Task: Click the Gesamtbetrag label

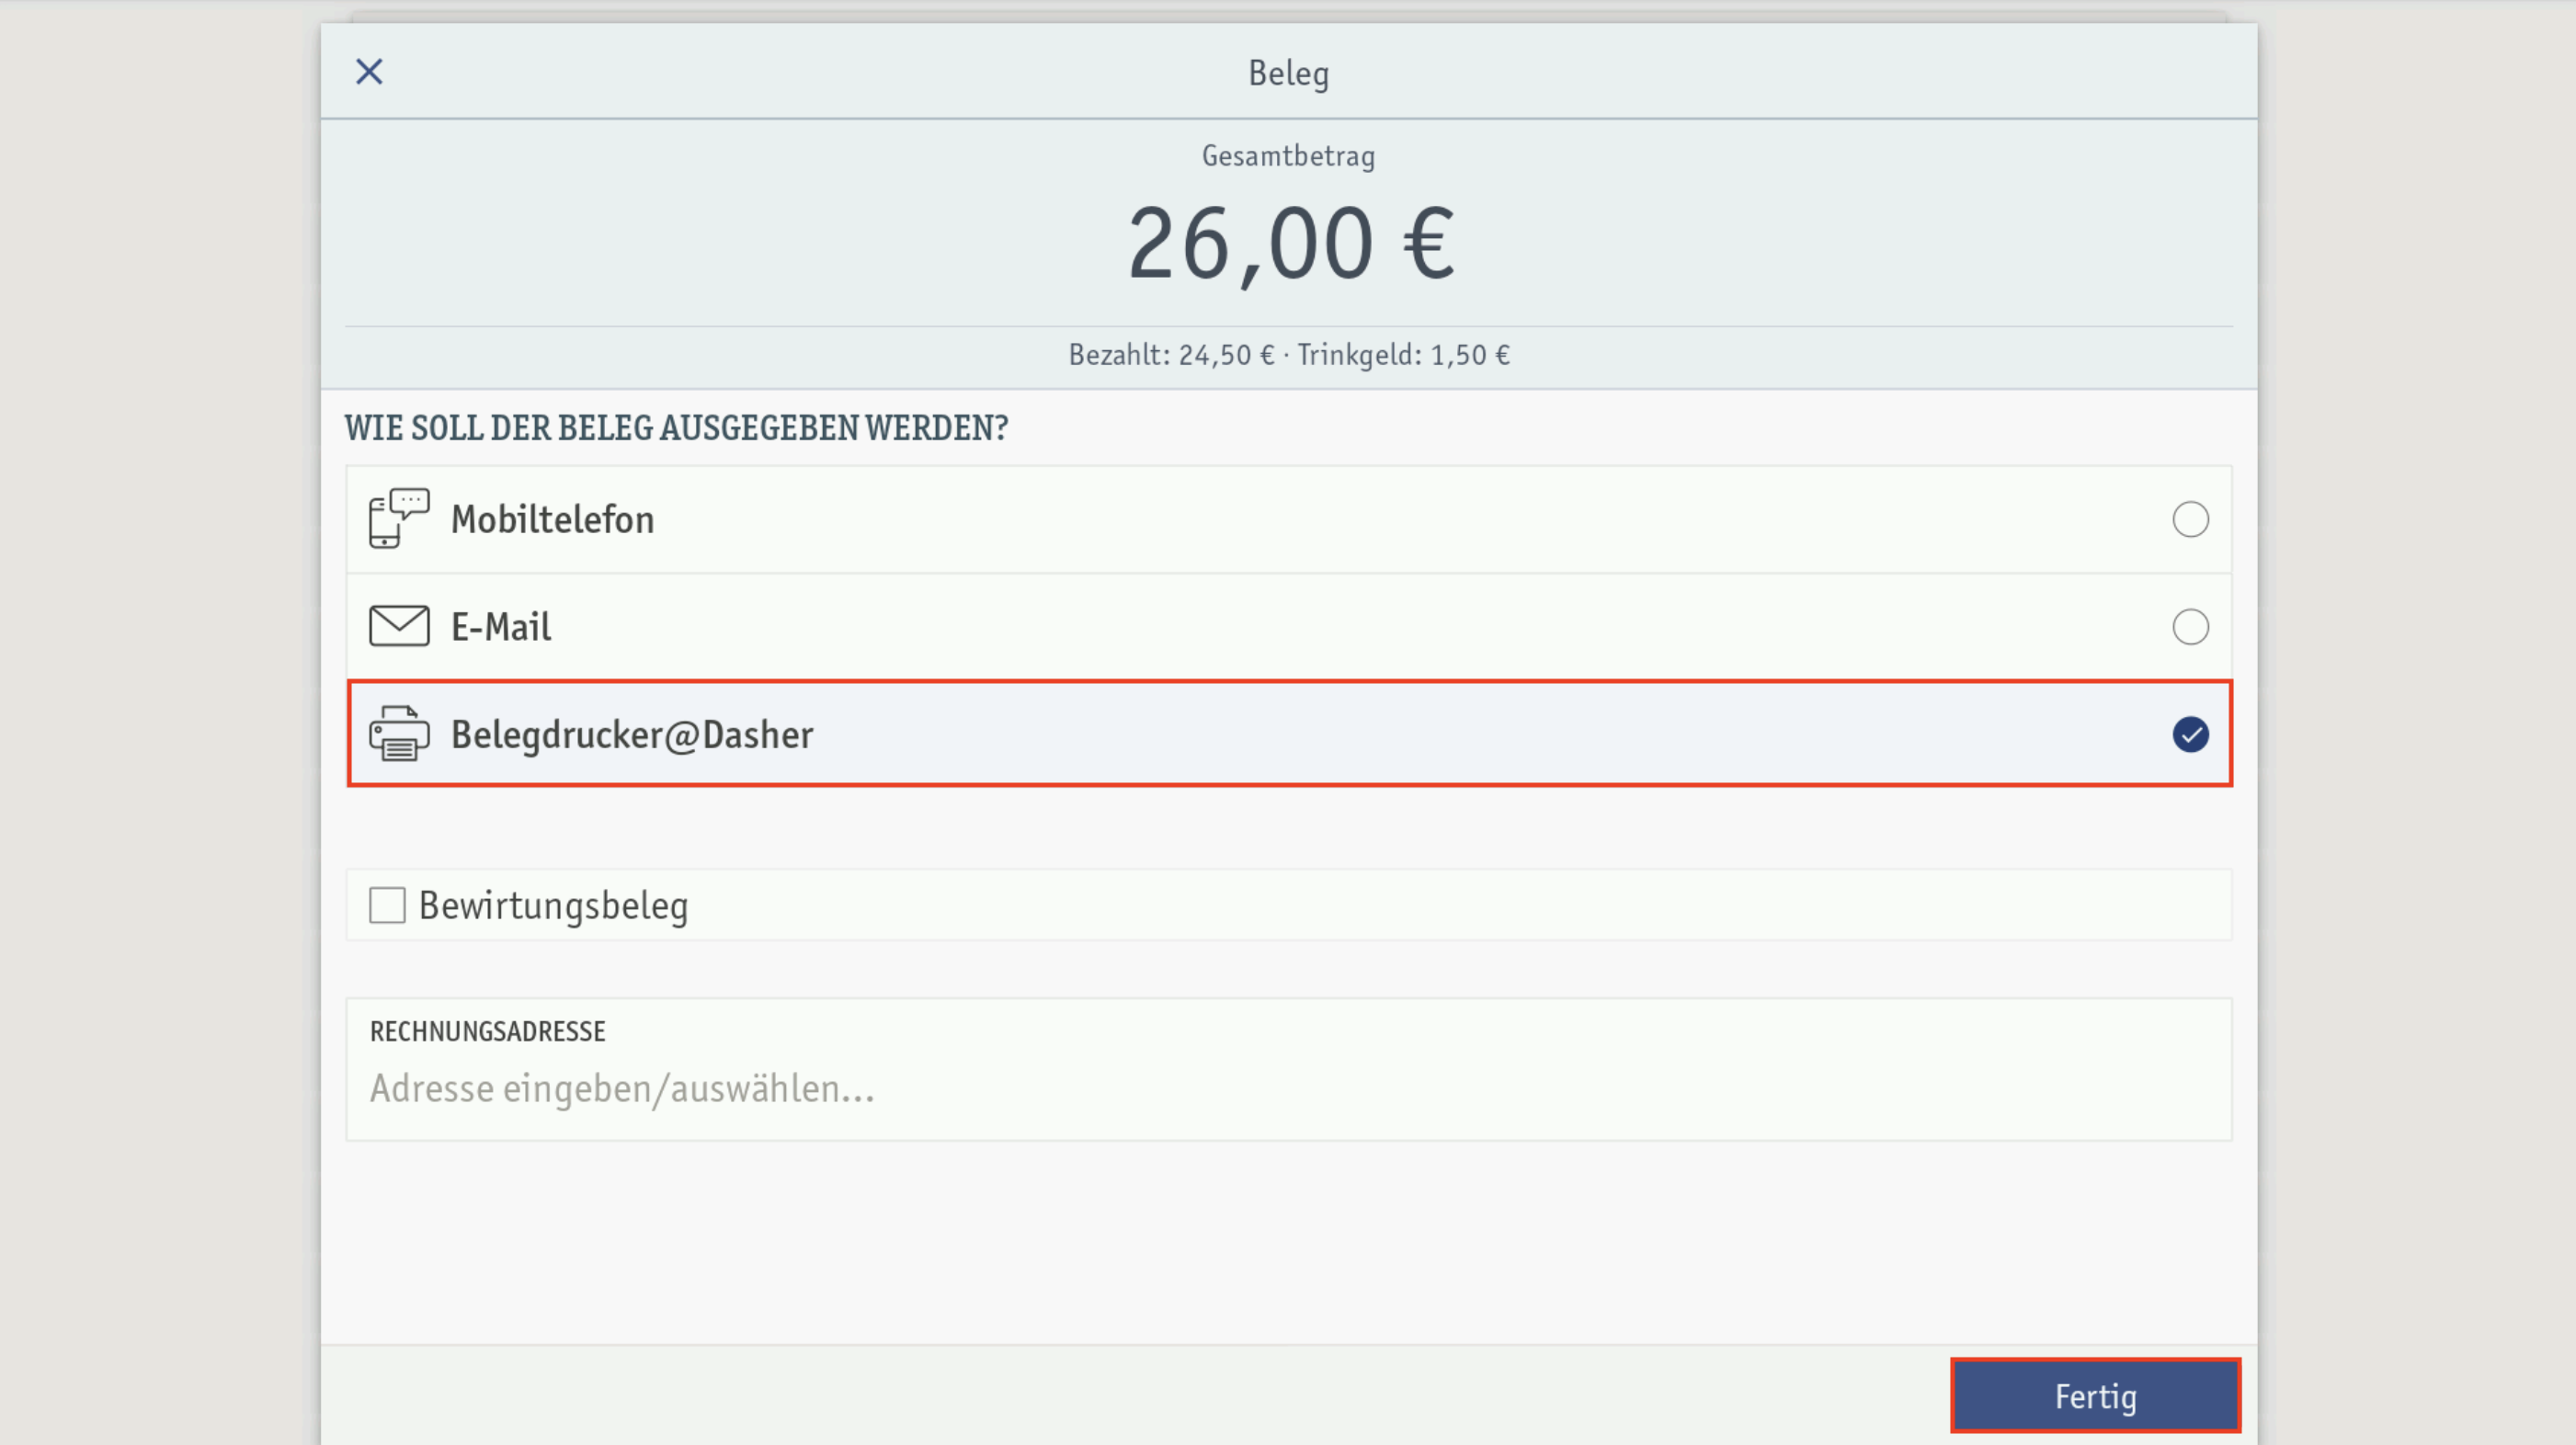Action: (1288, 156)
